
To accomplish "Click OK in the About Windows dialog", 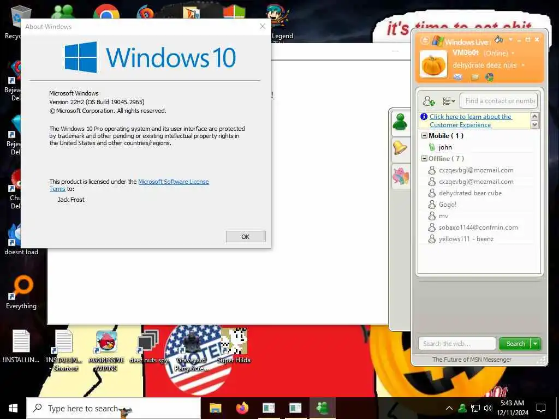I will click(x=246, y=237).
